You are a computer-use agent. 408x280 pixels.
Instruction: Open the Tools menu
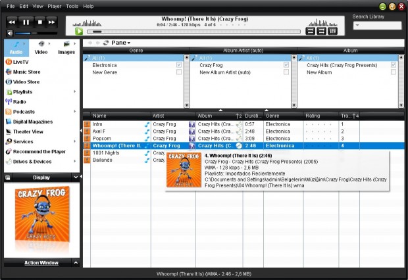[72, 6]
